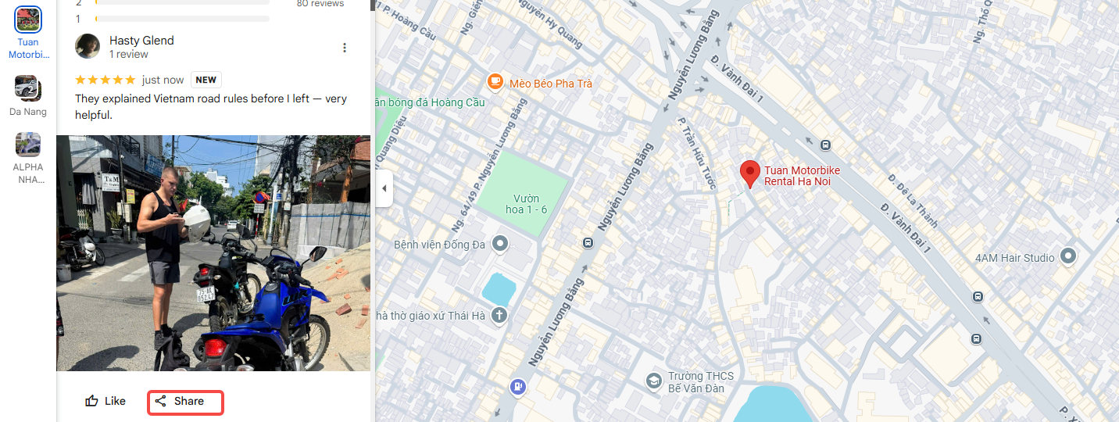Click the 2-star rating bar

(x=182, y=3)
